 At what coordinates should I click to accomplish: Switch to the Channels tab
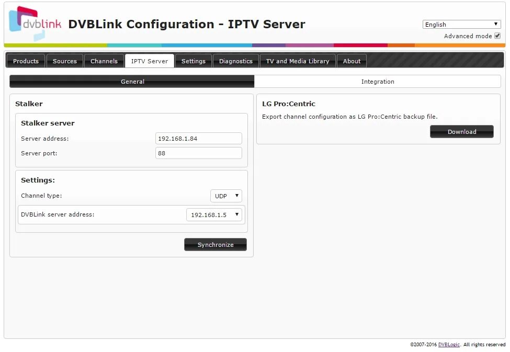104,61
